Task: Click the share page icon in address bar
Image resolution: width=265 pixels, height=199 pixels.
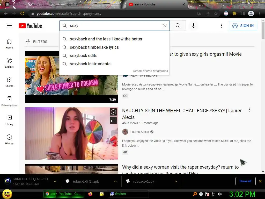Action: 207,13
